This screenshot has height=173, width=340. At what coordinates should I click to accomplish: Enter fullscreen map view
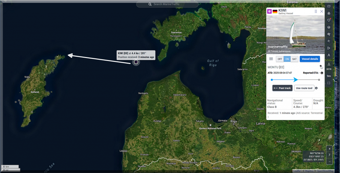(329, 83)
